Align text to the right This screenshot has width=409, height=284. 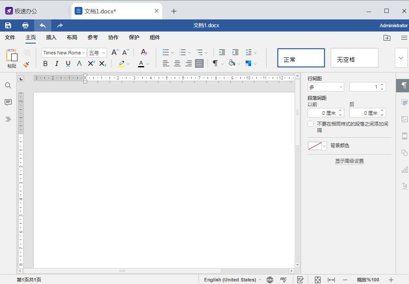(189, 63)
